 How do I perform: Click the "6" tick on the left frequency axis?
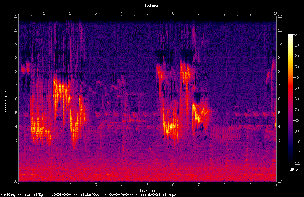(16, 99)
